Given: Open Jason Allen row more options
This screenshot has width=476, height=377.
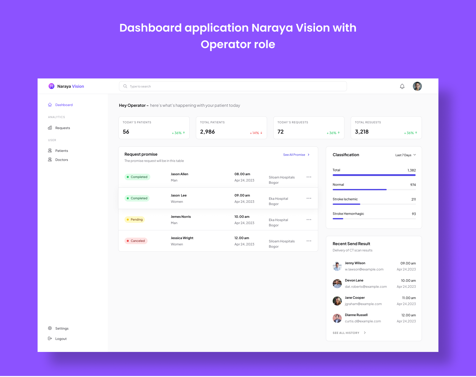Looking at the screenshot, I should (309, 177).
